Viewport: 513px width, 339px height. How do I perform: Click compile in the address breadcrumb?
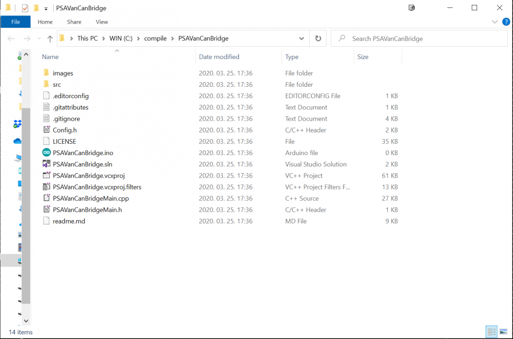pos(155,39)
